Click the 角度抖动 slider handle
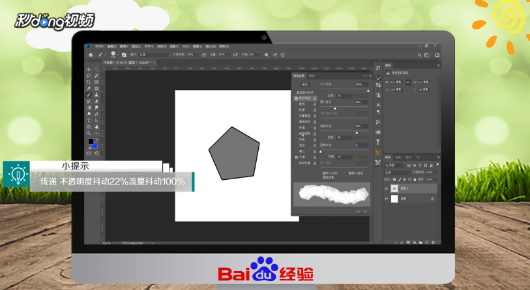This screenshot has height=290, width=530. (357, 132)
